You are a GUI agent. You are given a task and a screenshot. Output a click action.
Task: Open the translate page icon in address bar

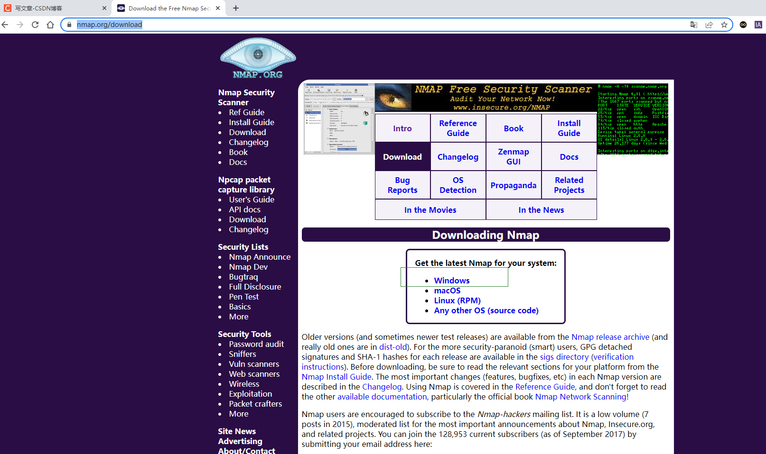click(x=693, y=24)
